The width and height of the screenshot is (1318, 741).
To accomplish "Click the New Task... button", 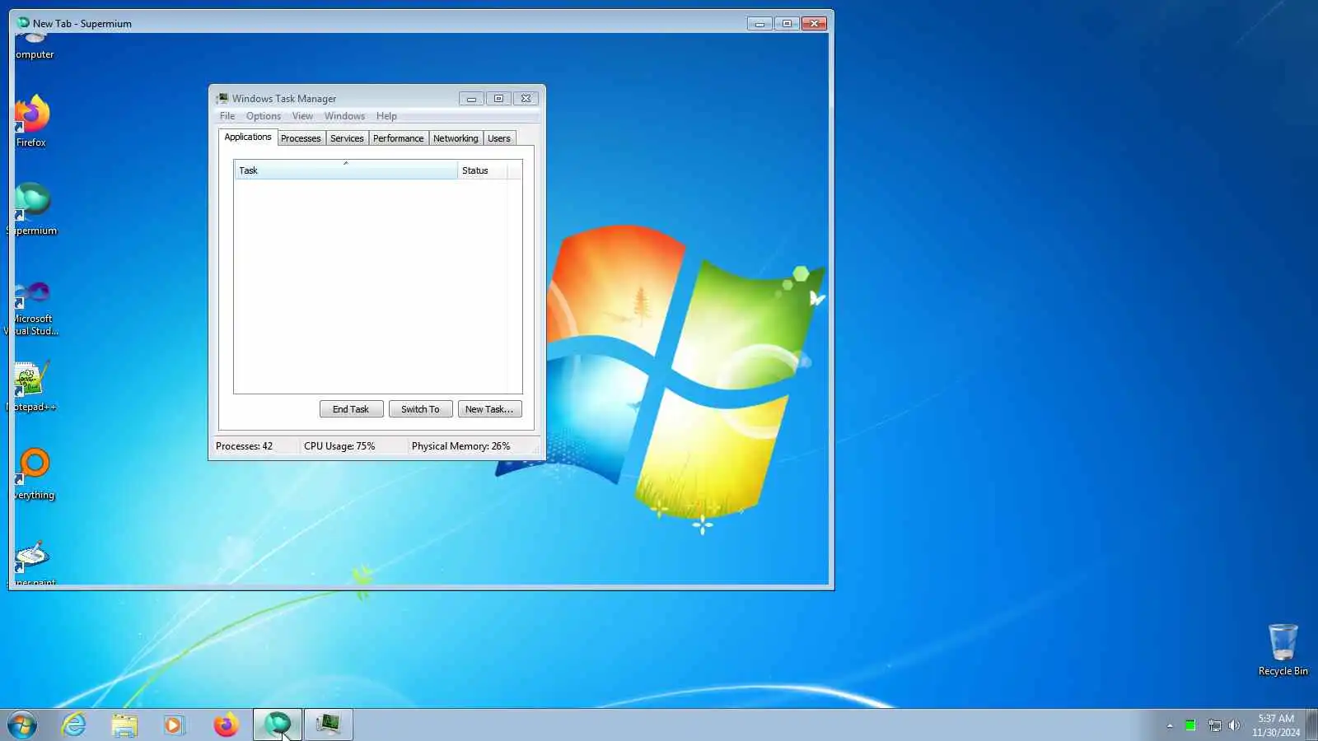I will pos(489,409).
